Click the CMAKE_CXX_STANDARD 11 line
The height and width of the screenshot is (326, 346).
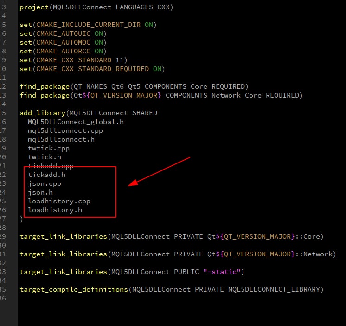pyautogui.click(x=73, y=60)
